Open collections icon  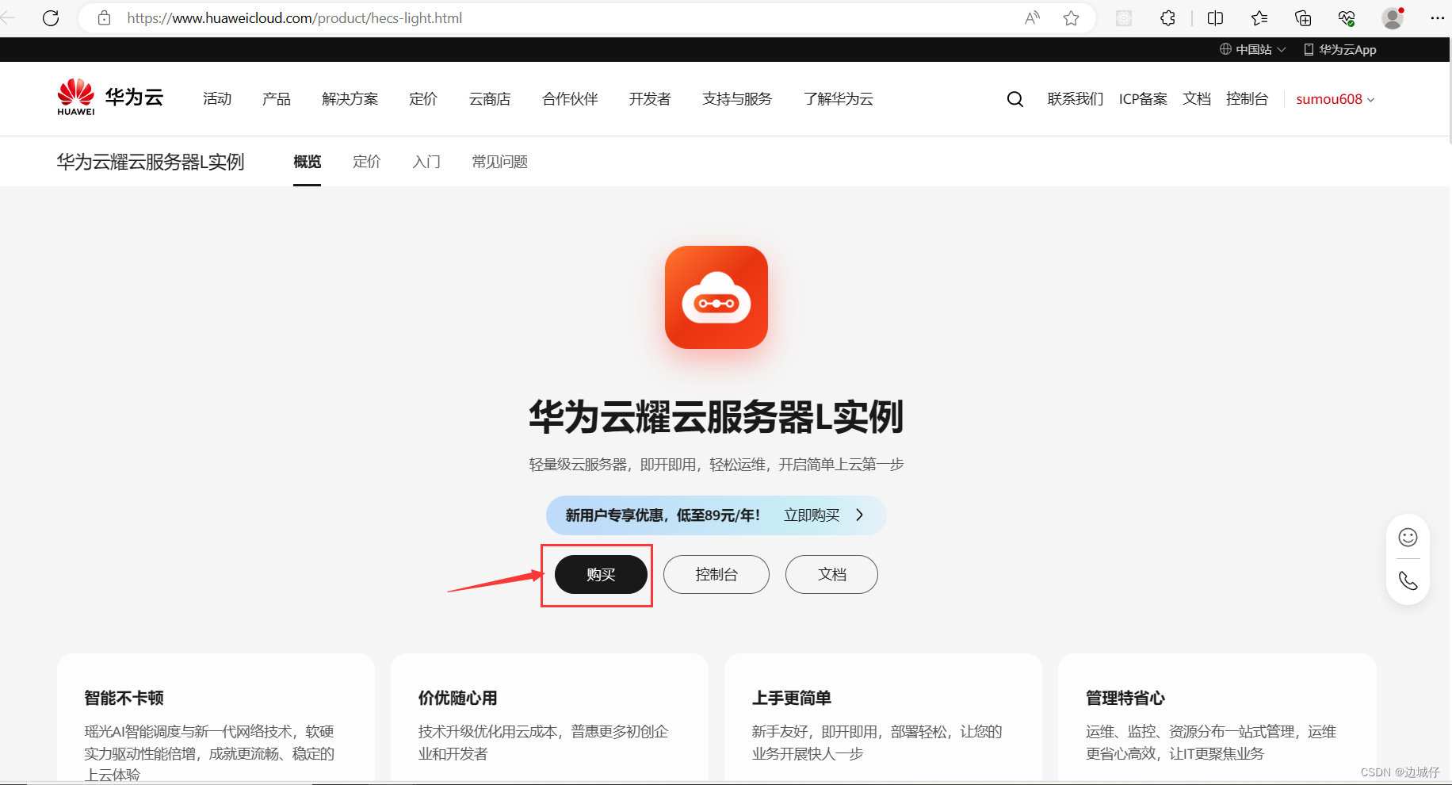(x=1303, y=18)
